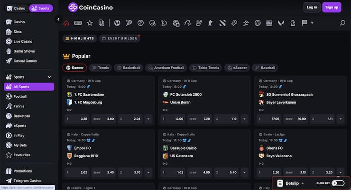351x190 pixels.
Task: Click the CoinCasino logo
Action: [x=91, y=8]
